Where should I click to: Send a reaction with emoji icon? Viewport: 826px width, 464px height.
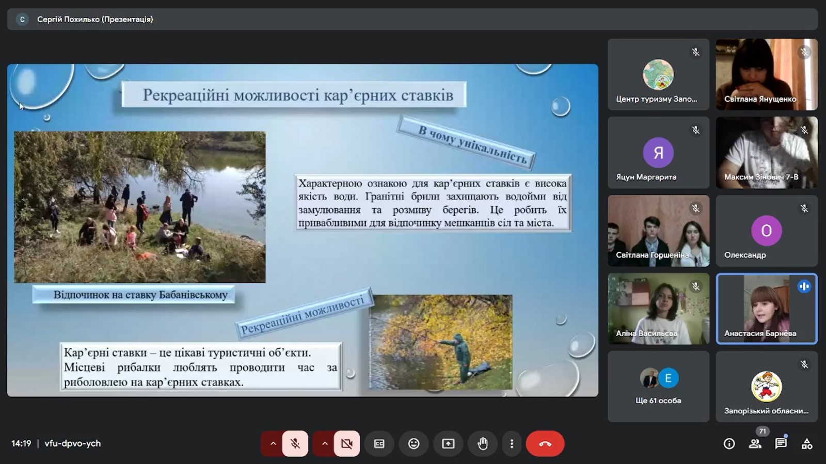click(414, 444)
